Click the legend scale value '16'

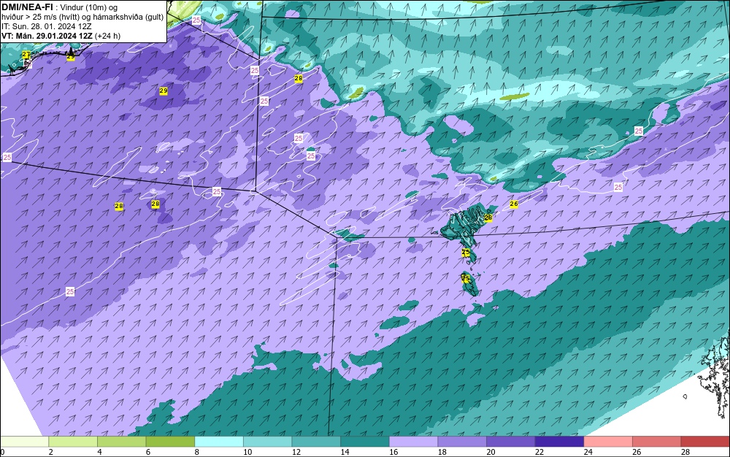tap(393, 452)
